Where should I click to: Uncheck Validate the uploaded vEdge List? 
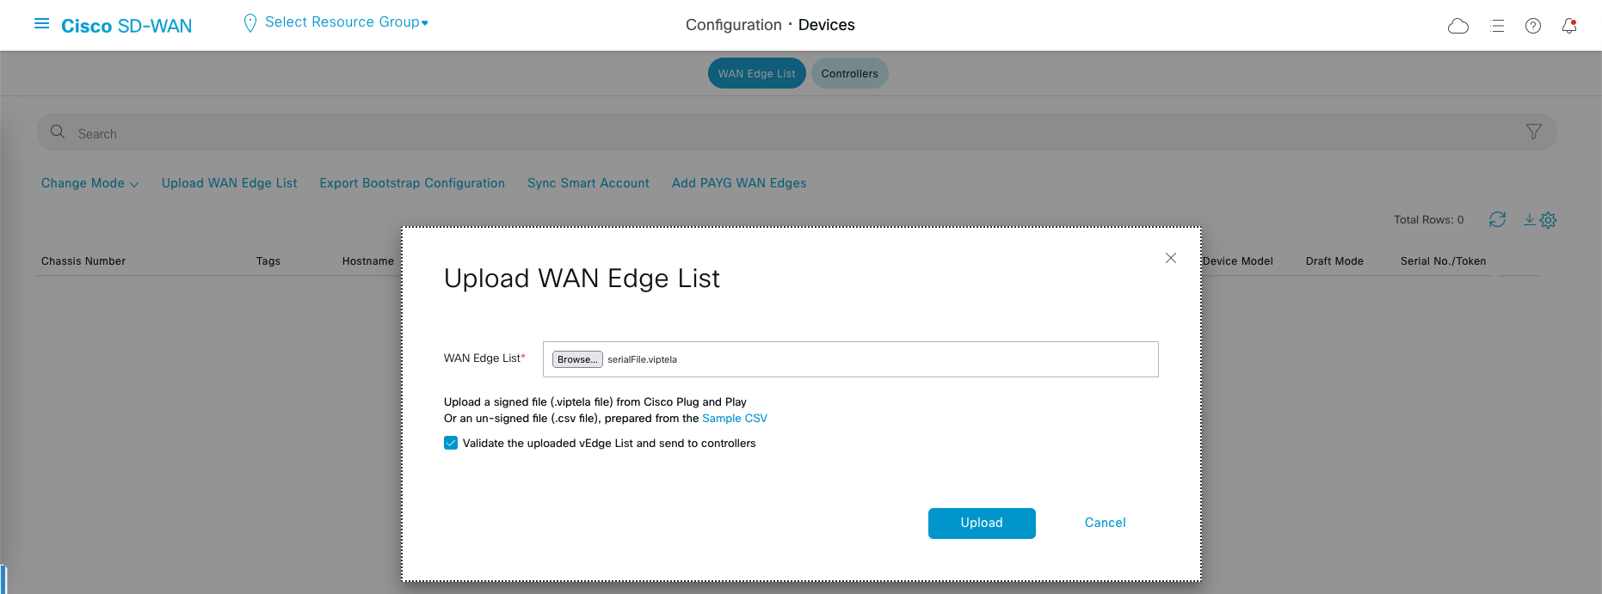tap(451, 444)
